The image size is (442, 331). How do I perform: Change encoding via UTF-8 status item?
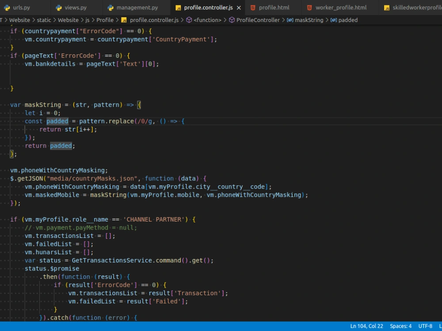pos(425,326)
